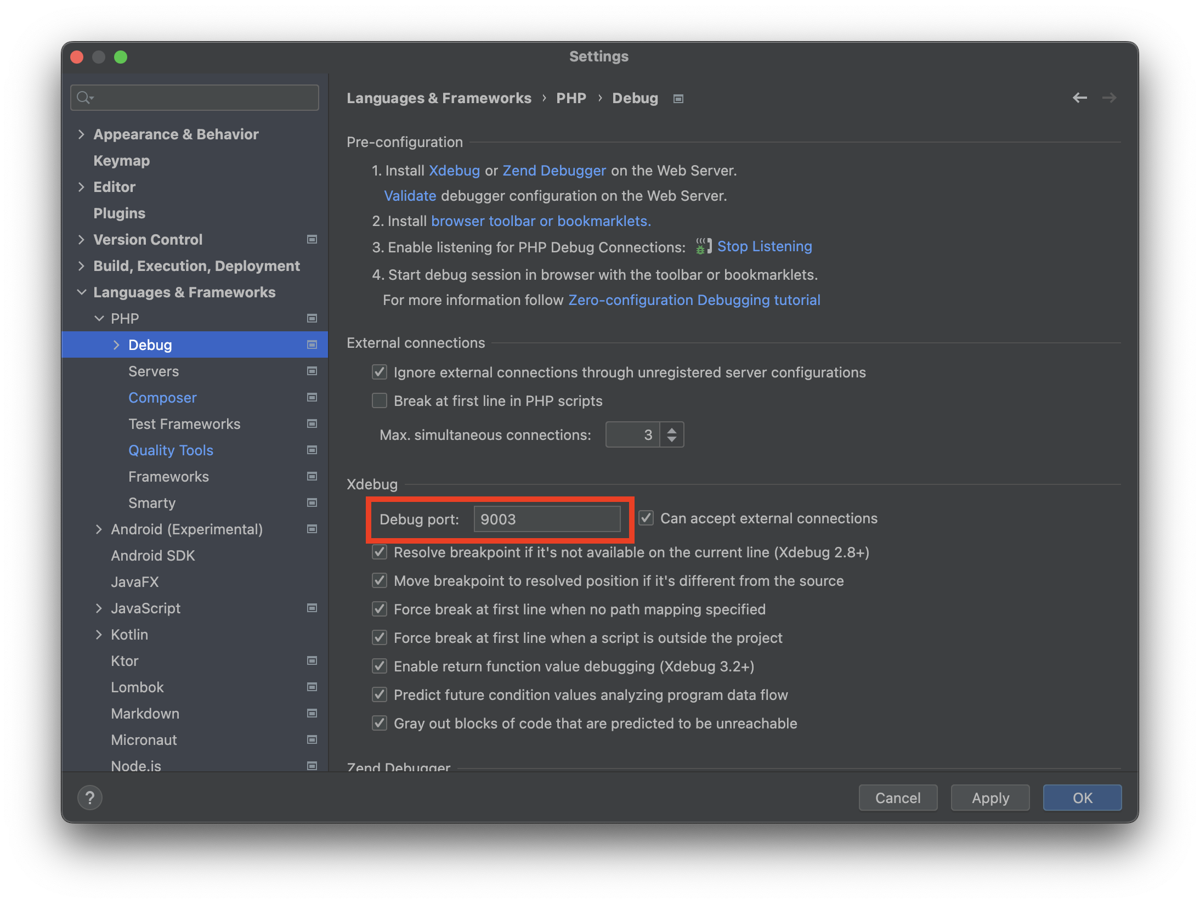This screenshot has width=1200, height=904.
Task: Expand the Appearance & Behavior section
Action: click(81, 134)
